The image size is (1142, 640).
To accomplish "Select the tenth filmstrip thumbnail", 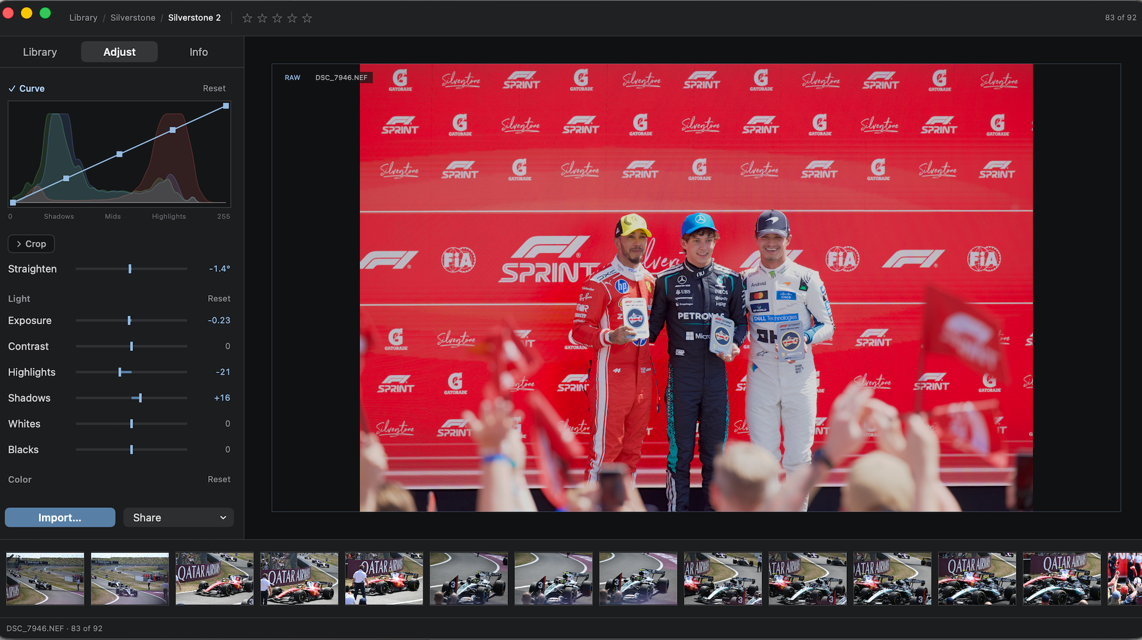I will coord(808,579).
